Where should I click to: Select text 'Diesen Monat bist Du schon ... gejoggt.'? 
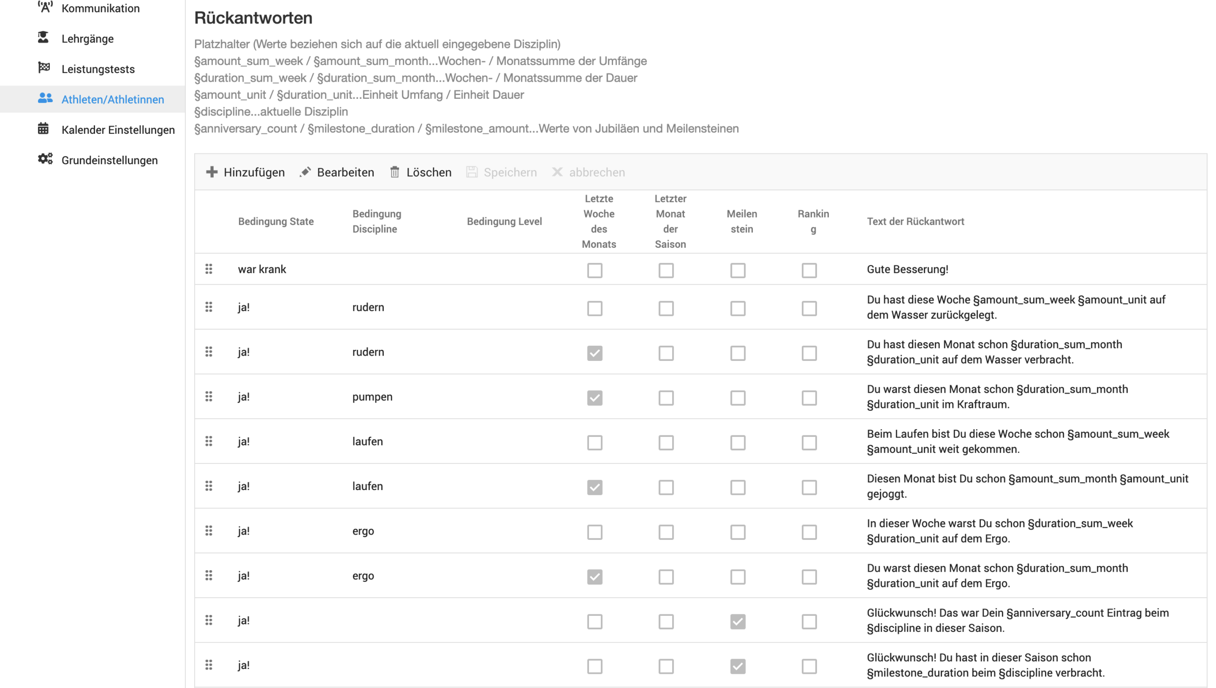(x=1027, y=486)
